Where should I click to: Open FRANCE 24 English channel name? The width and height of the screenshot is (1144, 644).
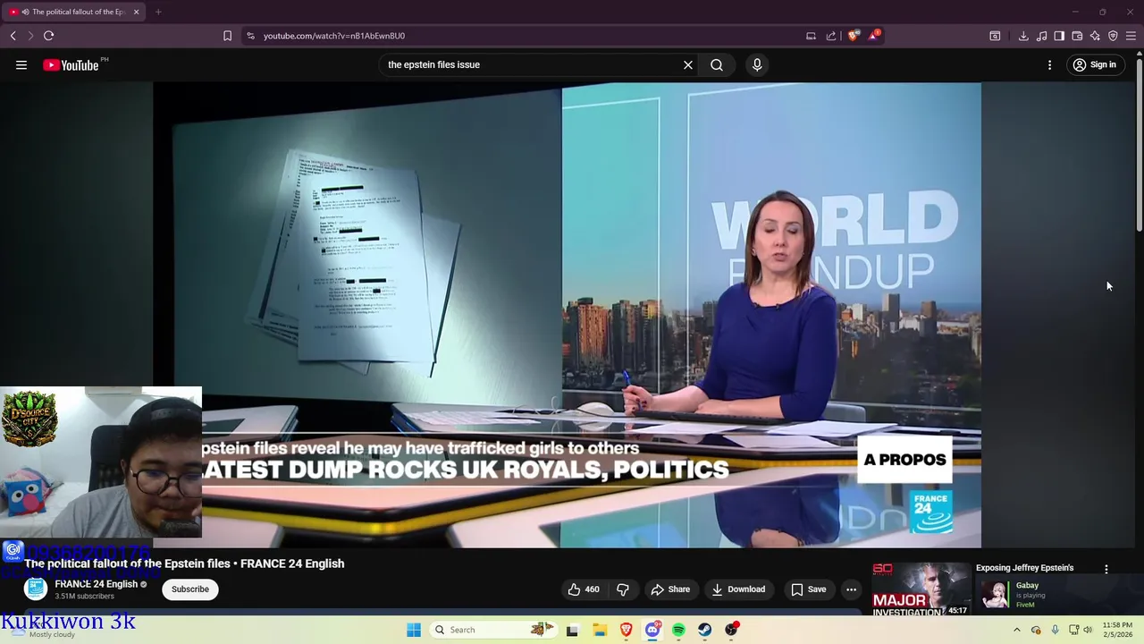tap(96, 584)
